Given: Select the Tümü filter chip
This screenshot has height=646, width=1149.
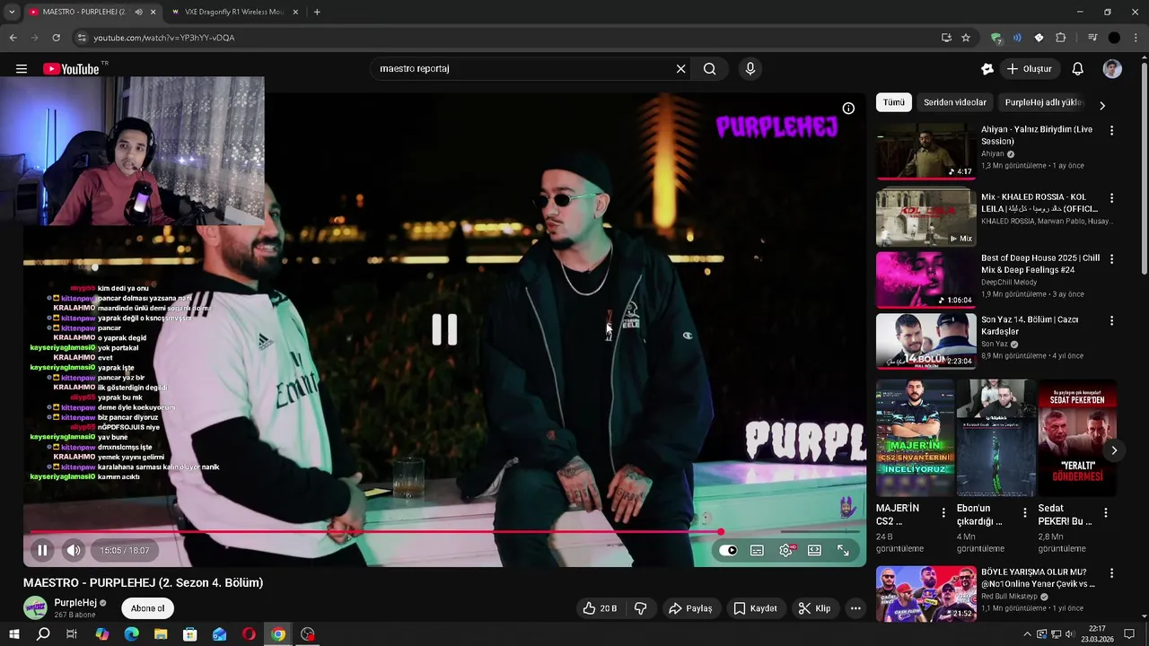Looking at the screenshot, I should (x=894, y=102).
